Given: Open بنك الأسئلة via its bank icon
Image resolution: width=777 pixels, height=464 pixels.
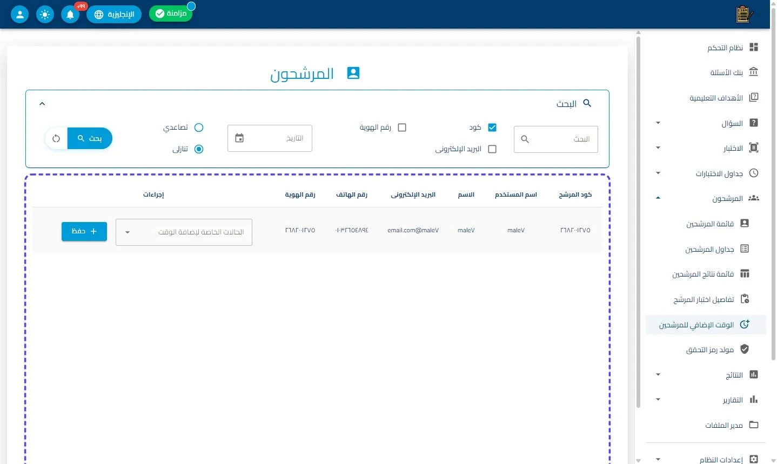Looking at the screenshot, I should (754, 72).
